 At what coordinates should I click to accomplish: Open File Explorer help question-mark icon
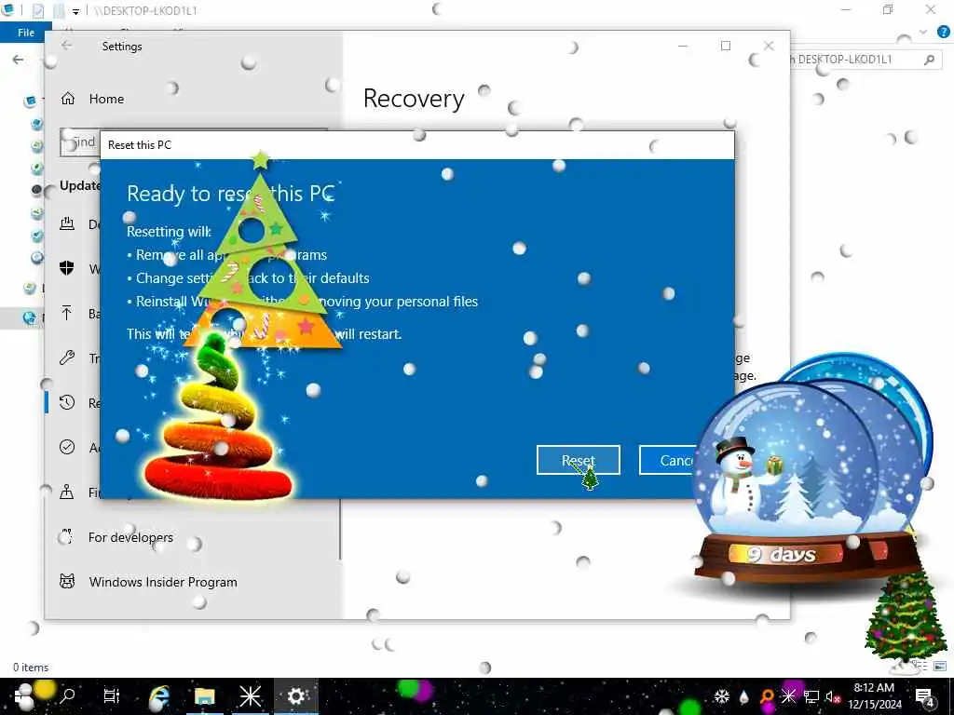coord(943,33)
